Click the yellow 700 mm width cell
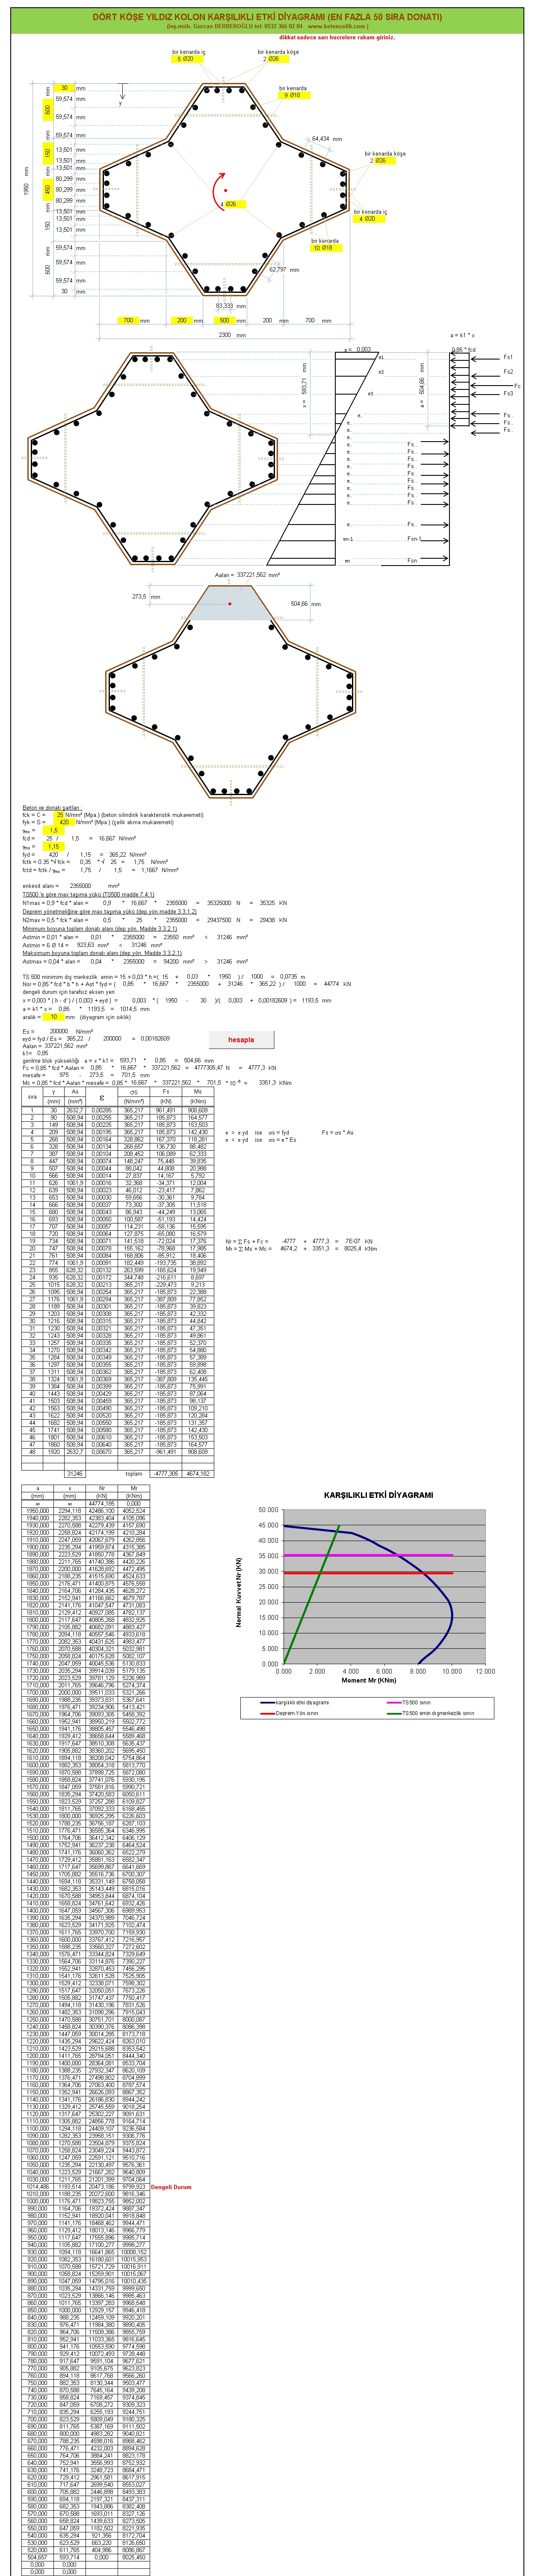535x2576 pixels. click(x=128, y=321)
